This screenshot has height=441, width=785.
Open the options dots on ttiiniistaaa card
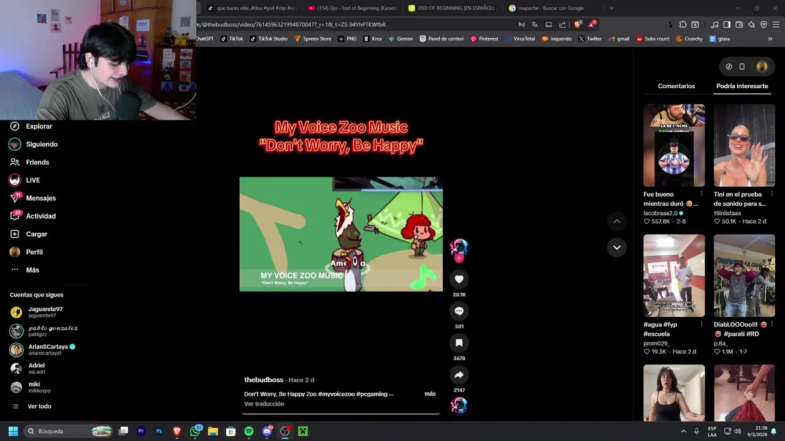[772, 194]
